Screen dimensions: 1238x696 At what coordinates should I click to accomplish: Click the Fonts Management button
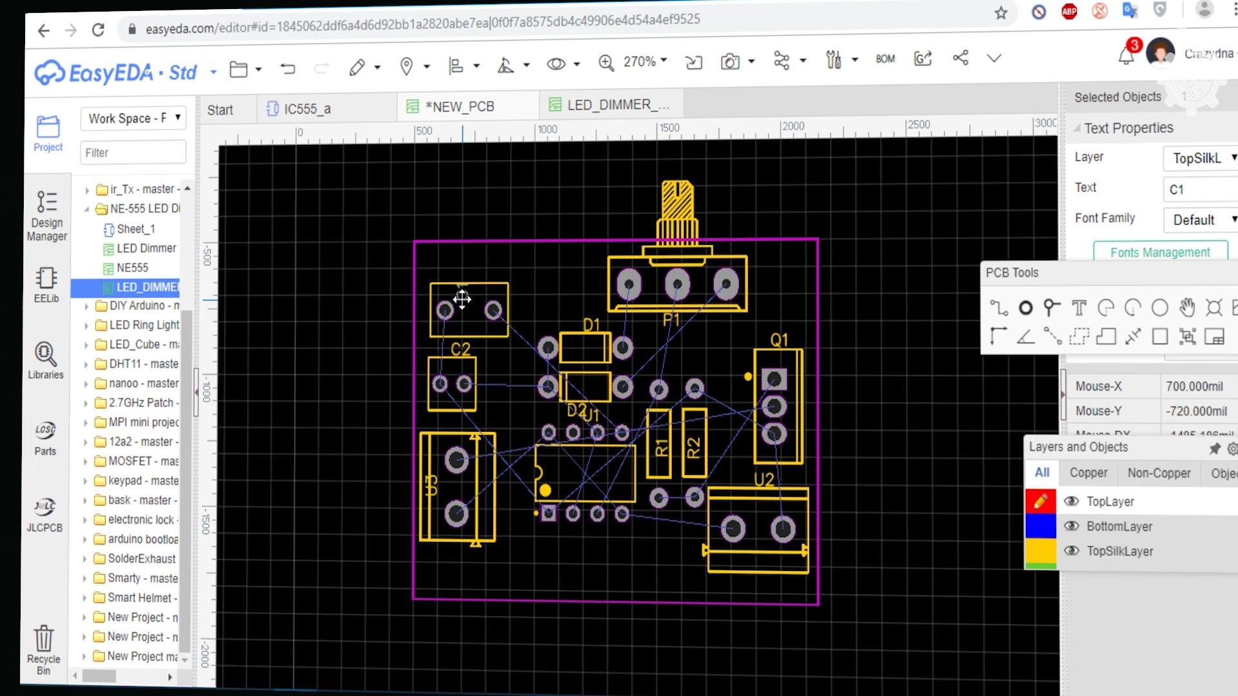1161,252
